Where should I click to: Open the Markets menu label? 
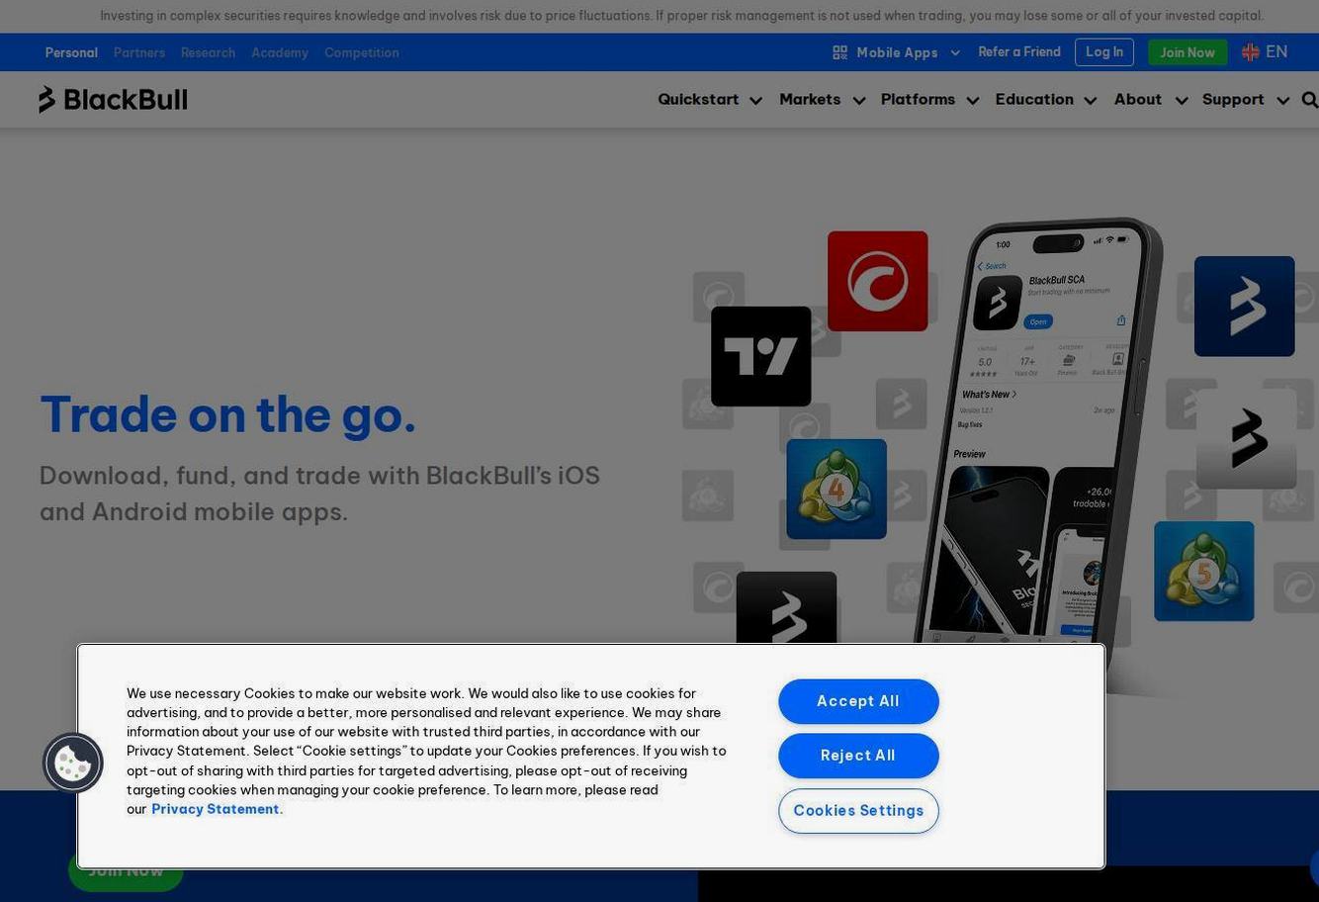click(x=810, y=100)
